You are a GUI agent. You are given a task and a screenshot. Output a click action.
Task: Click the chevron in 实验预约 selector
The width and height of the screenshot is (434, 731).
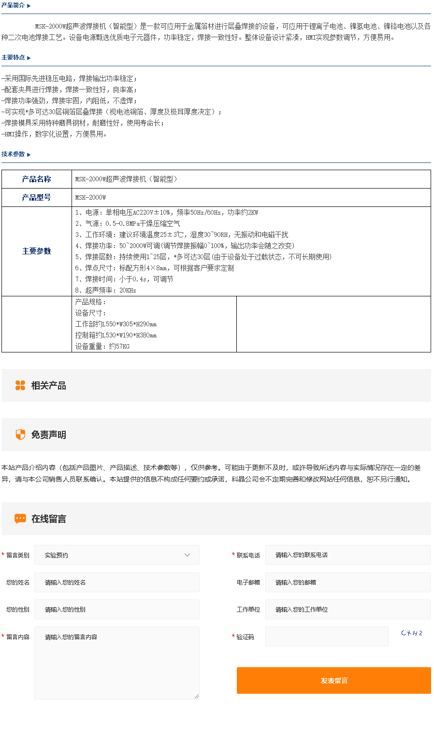pyautogui.click(x=188, y=555)
